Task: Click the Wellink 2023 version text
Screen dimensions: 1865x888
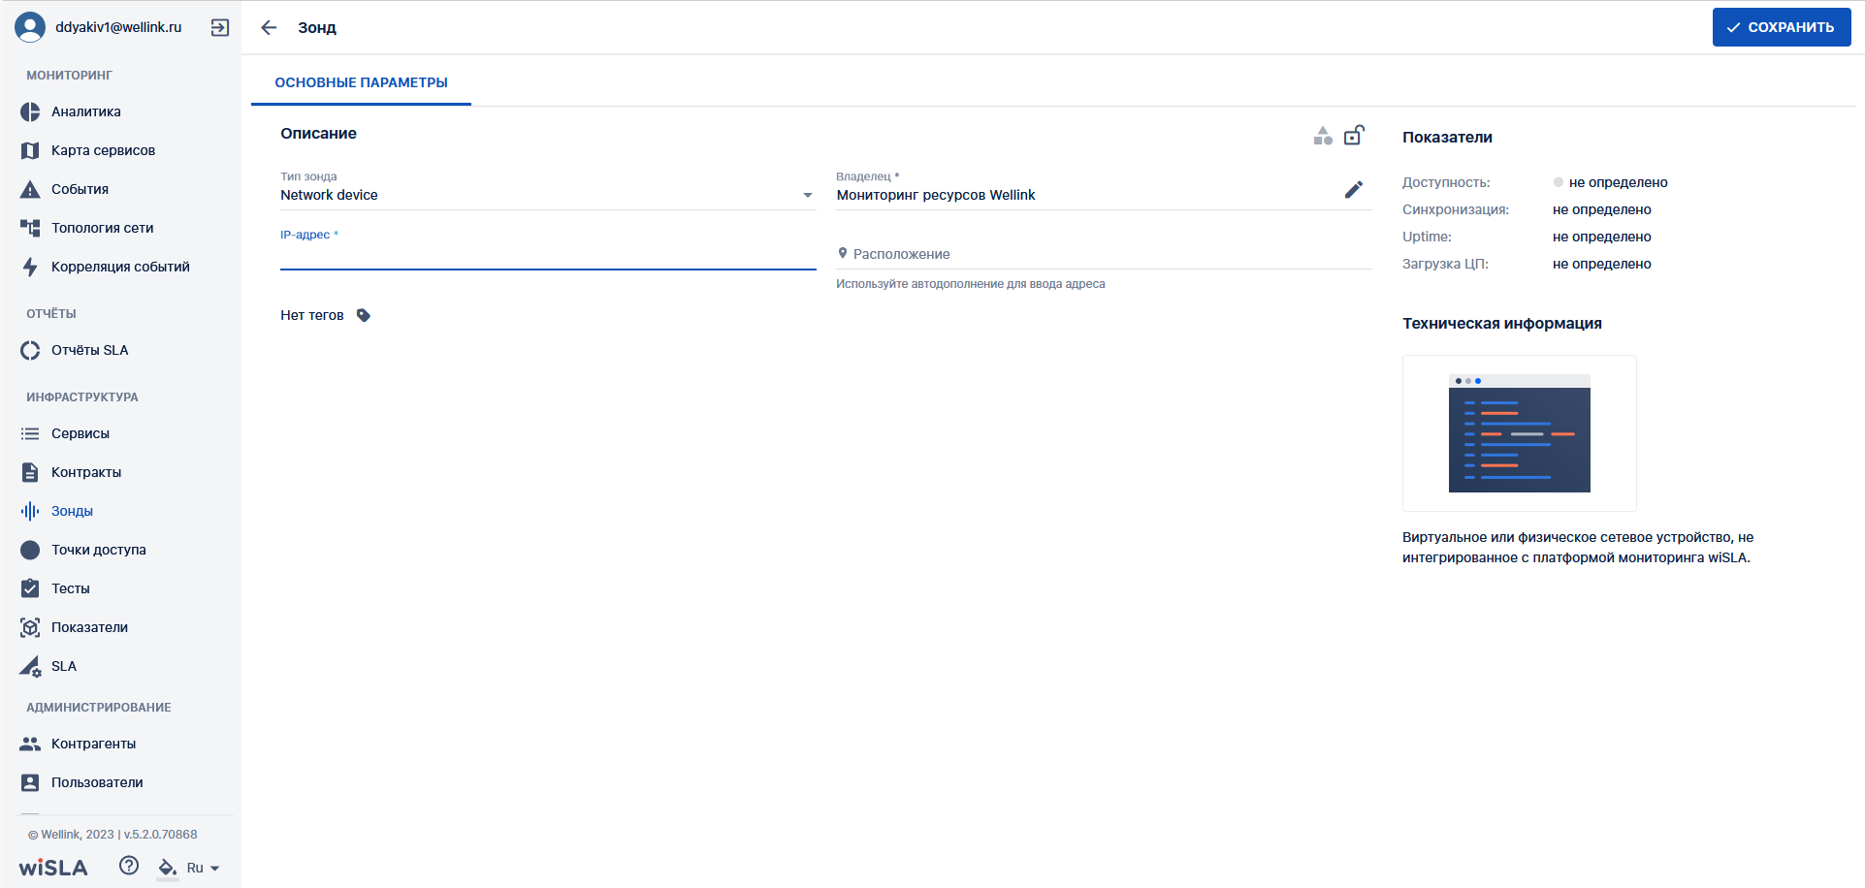Action: (113, 834)
